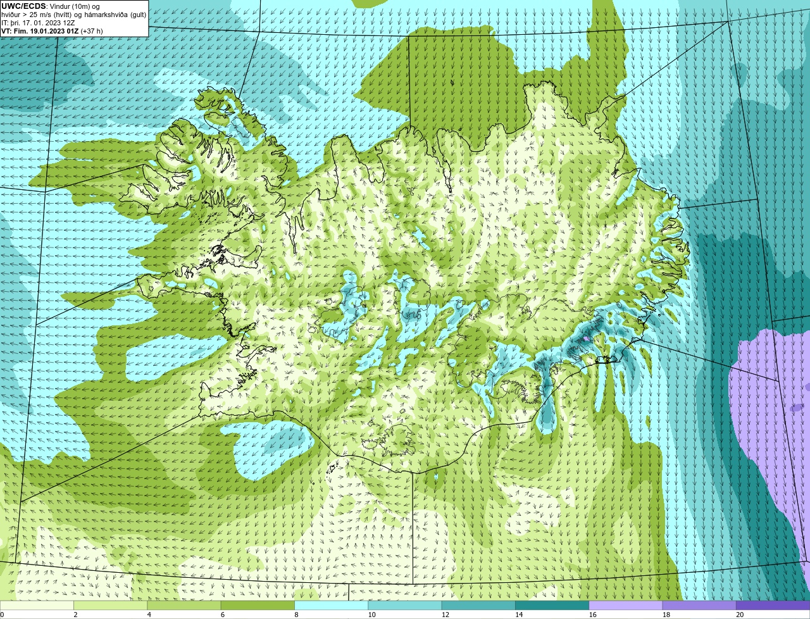Viewport: 810px width, 619px height.
Task: Click the 'IT: þri. 17. 01. 2023 12Z' line
Action: tap(39, 23)
